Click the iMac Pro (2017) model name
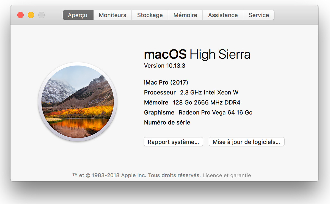Image resolution: width=330 pixels, height=204 pixels. click(166, 82)
